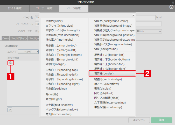Screen dimensions: 175x125
Task: Switch to the ページ設定 tab
Action: coord(74,8)
